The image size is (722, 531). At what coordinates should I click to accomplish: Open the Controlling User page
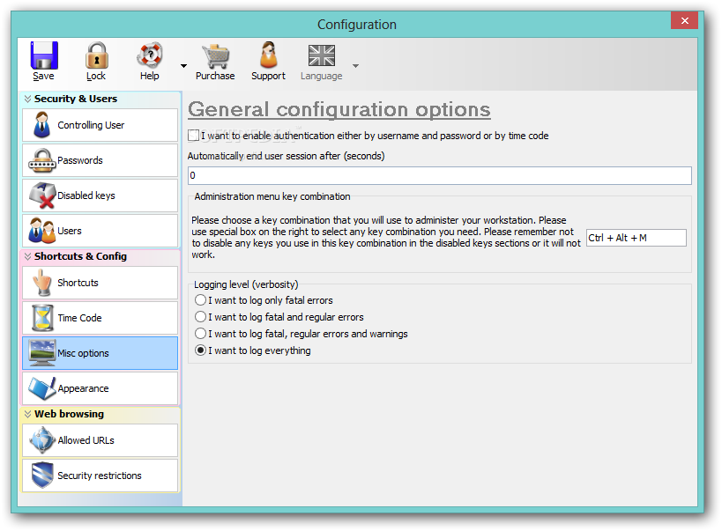tap(100, 125)
